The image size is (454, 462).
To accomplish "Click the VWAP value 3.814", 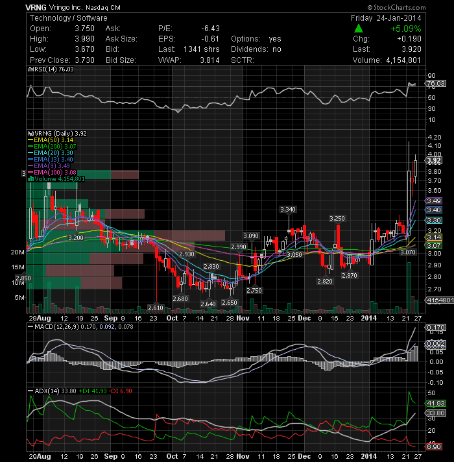I will (x=209, y=60).
